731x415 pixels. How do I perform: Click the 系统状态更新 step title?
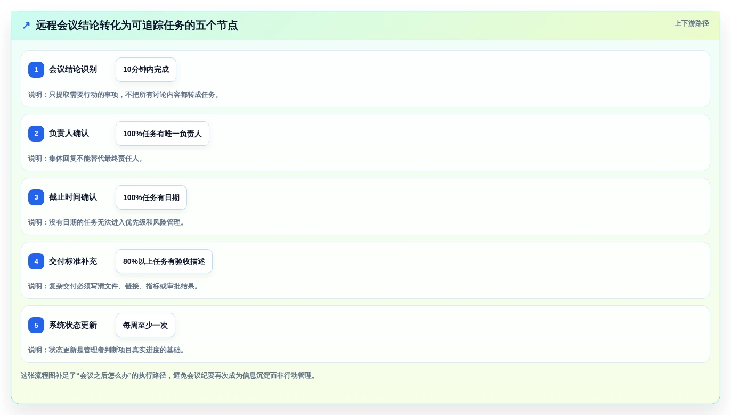tap(73, 325)
